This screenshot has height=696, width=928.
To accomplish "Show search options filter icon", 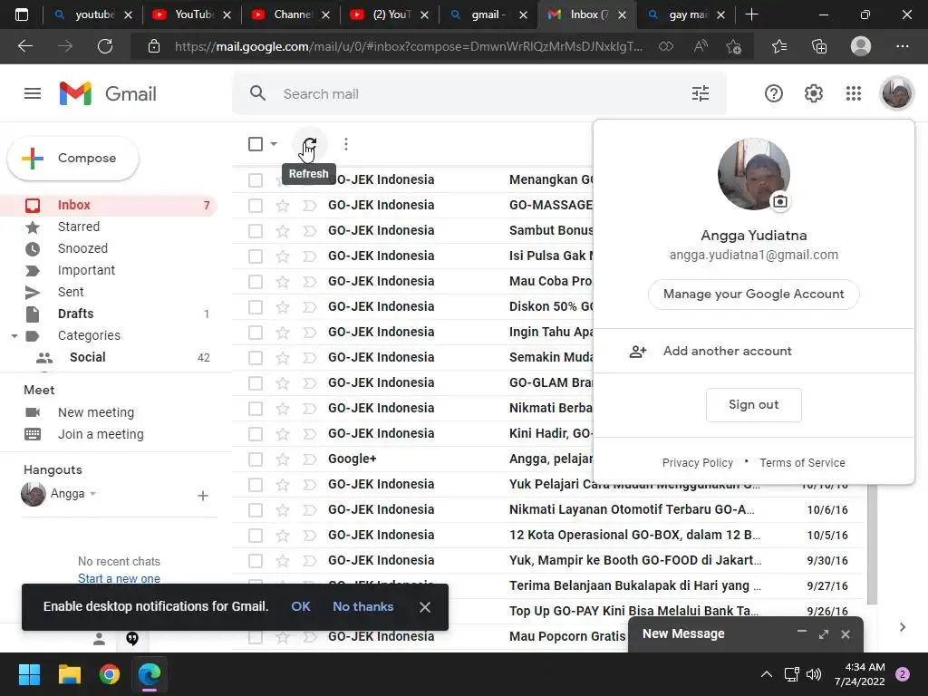I will 701,93.
